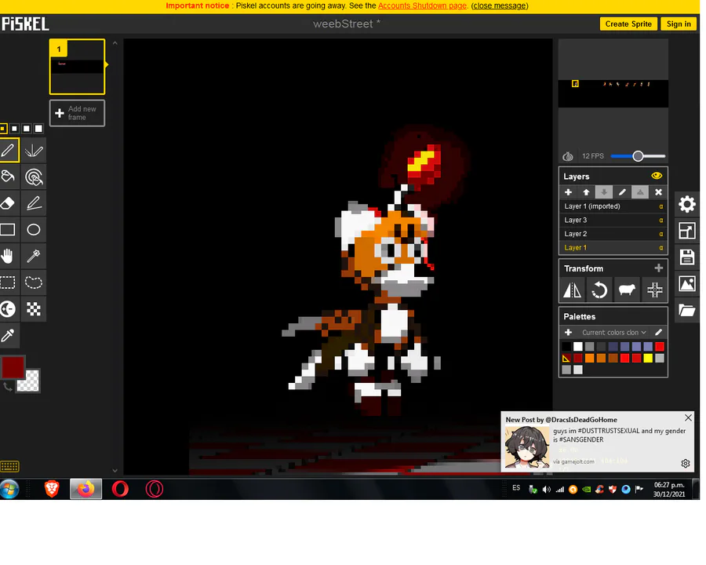
Task: Open the primary dark red color picker
Action: pyautogui.click(x=13, y=367)
